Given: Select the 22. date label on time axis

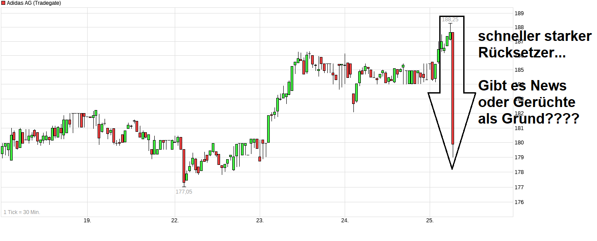Looking at the screenshot, I should (x=175, y=221).
